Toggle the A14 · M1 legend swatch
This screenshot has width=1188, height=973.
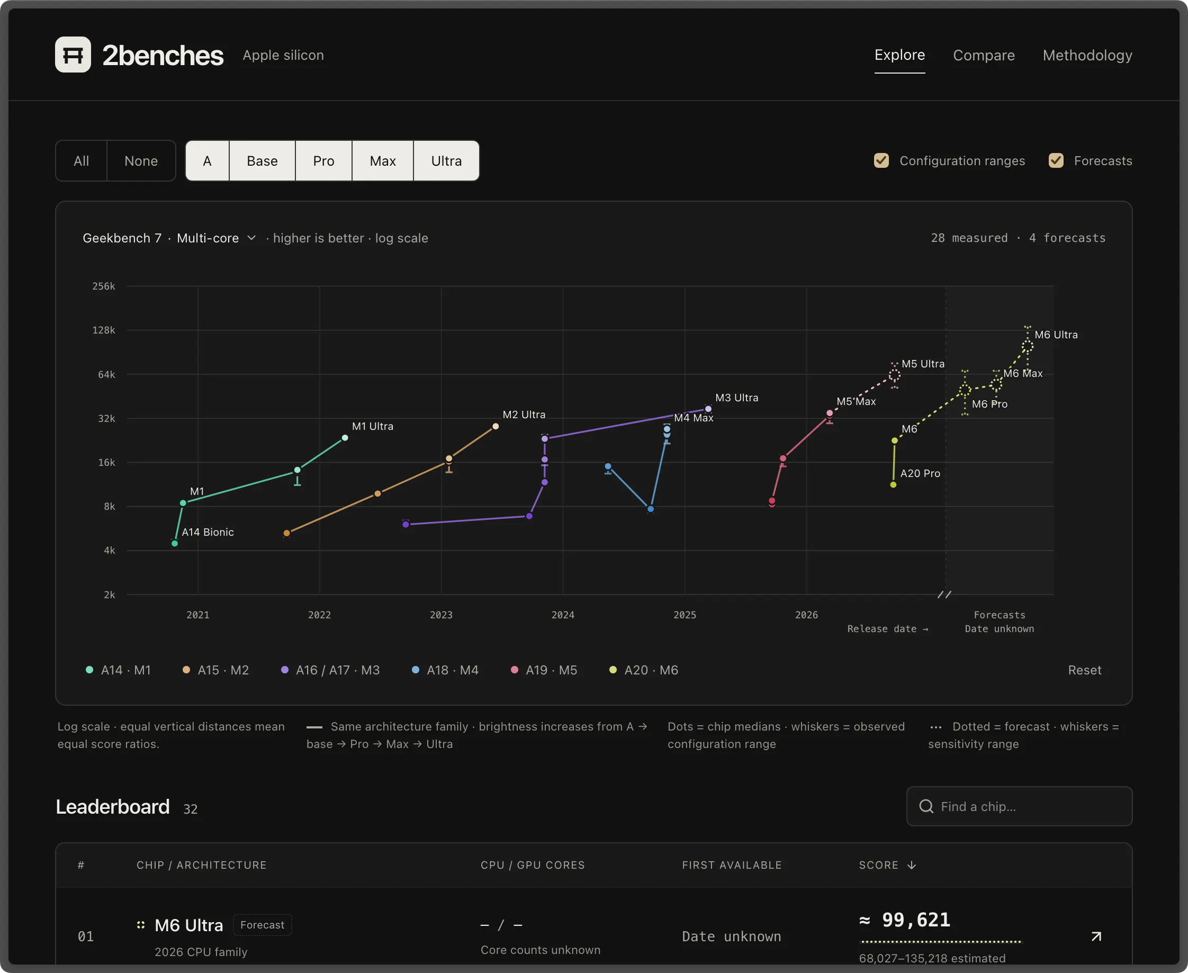tap(89, 670)
